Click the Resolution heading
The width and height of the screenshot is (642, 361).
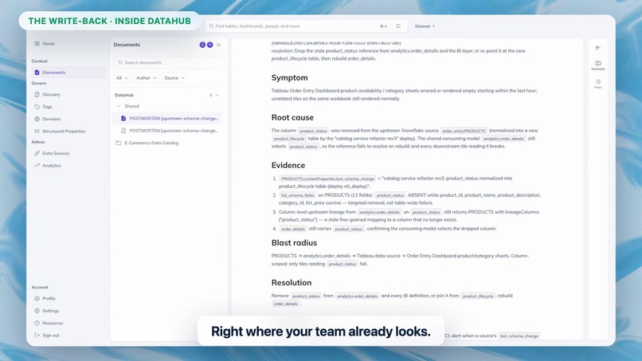tap(292, 283)
